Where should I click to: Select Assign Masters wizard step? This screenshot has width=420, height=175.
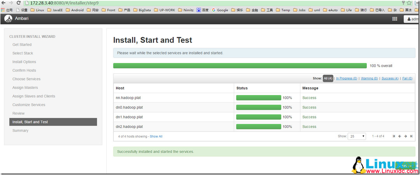(25, 87)
